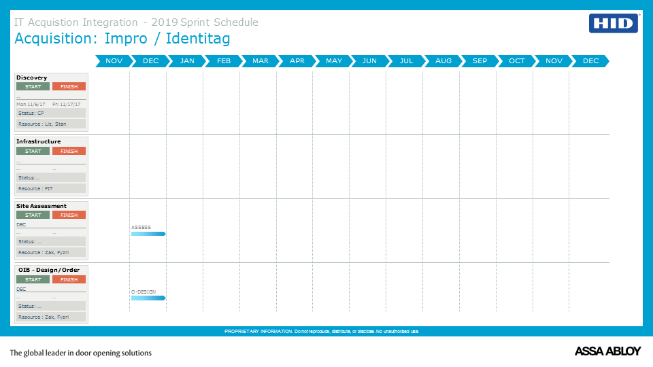
Task: Select the JUN month chevron
Action: [369, 61]
